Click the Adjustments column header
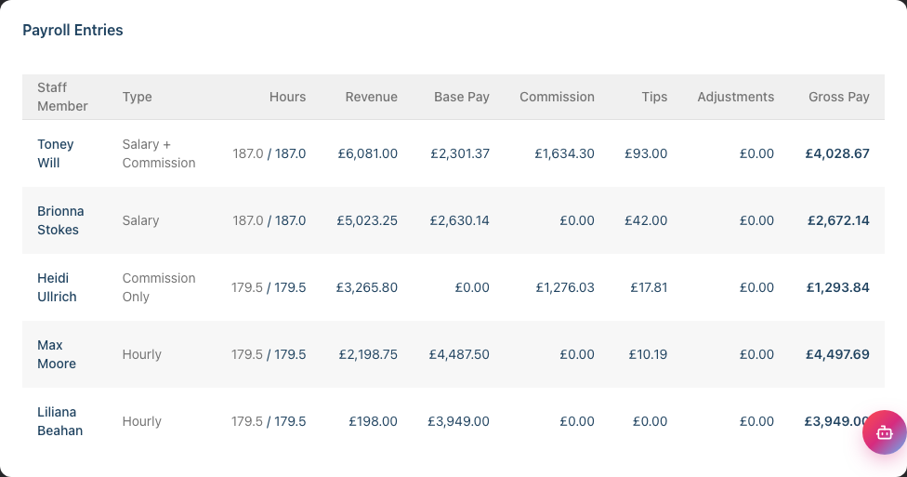The height and width of the screenshot is (477, 907). pos(736,97)
